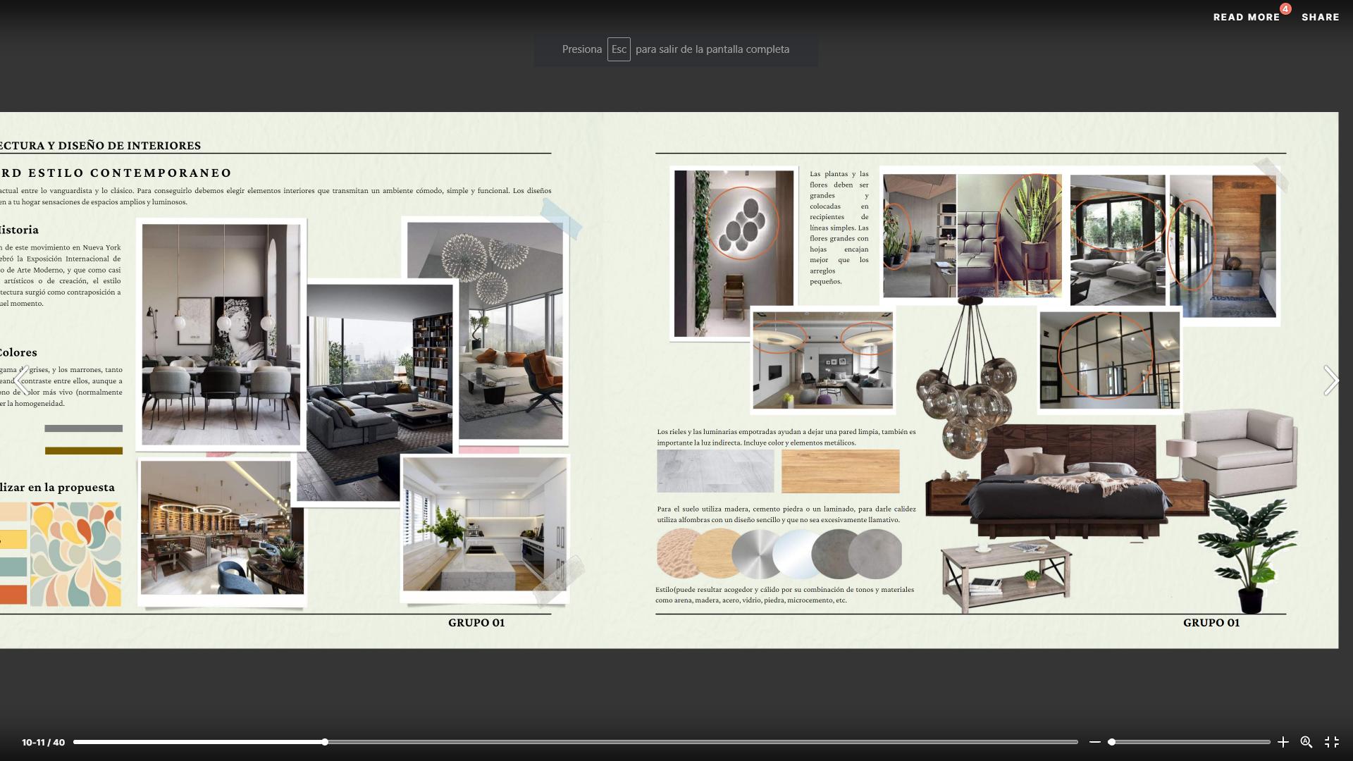Viewport: 1353px width, 761px height.
Task: Click the gray color bar swatch
Action: click(x=83, y=428)
